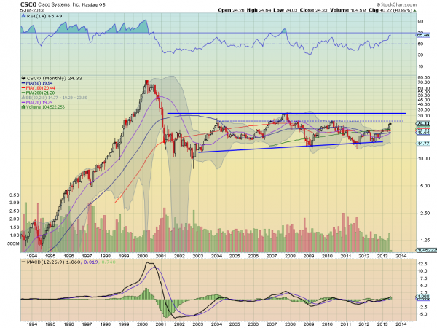Click the Nasdaq GS exchange label
Viewport: 437px width, 328px height.
tap(94, 5)
